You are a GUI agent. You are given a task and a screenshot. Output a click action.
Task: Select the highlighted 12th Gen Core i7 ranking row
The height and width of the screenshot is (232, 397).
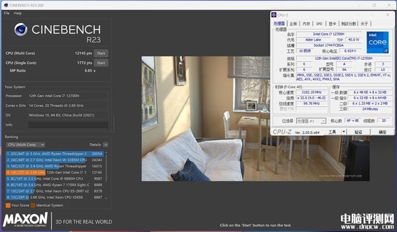pos(54,173)
